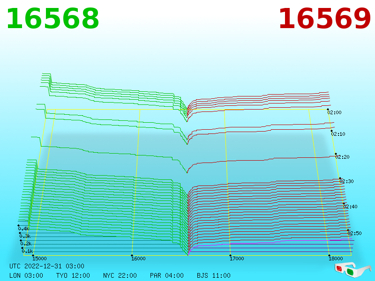Click the 15000 price axis label
This screenshot has width=375, height=281.
[39, 259]
